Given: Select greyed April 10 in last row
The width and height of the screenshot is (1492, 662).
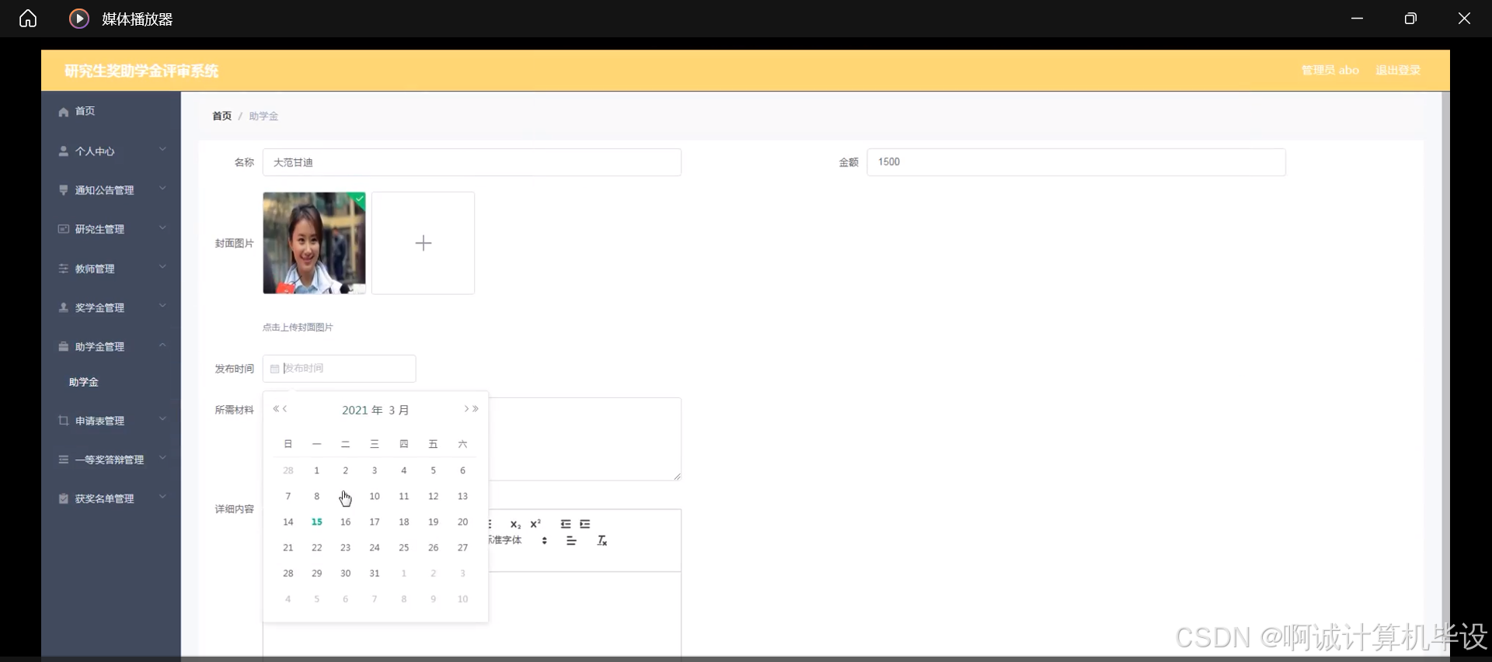Looking at the screenshot, I should [x=462, y=598].
